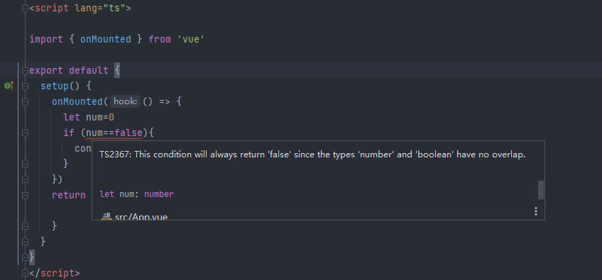Image resolution: width=602 pixels, height=280 pixels.
Task: Open the three-dot options in the error tooltip
Action: coord(535,211)
